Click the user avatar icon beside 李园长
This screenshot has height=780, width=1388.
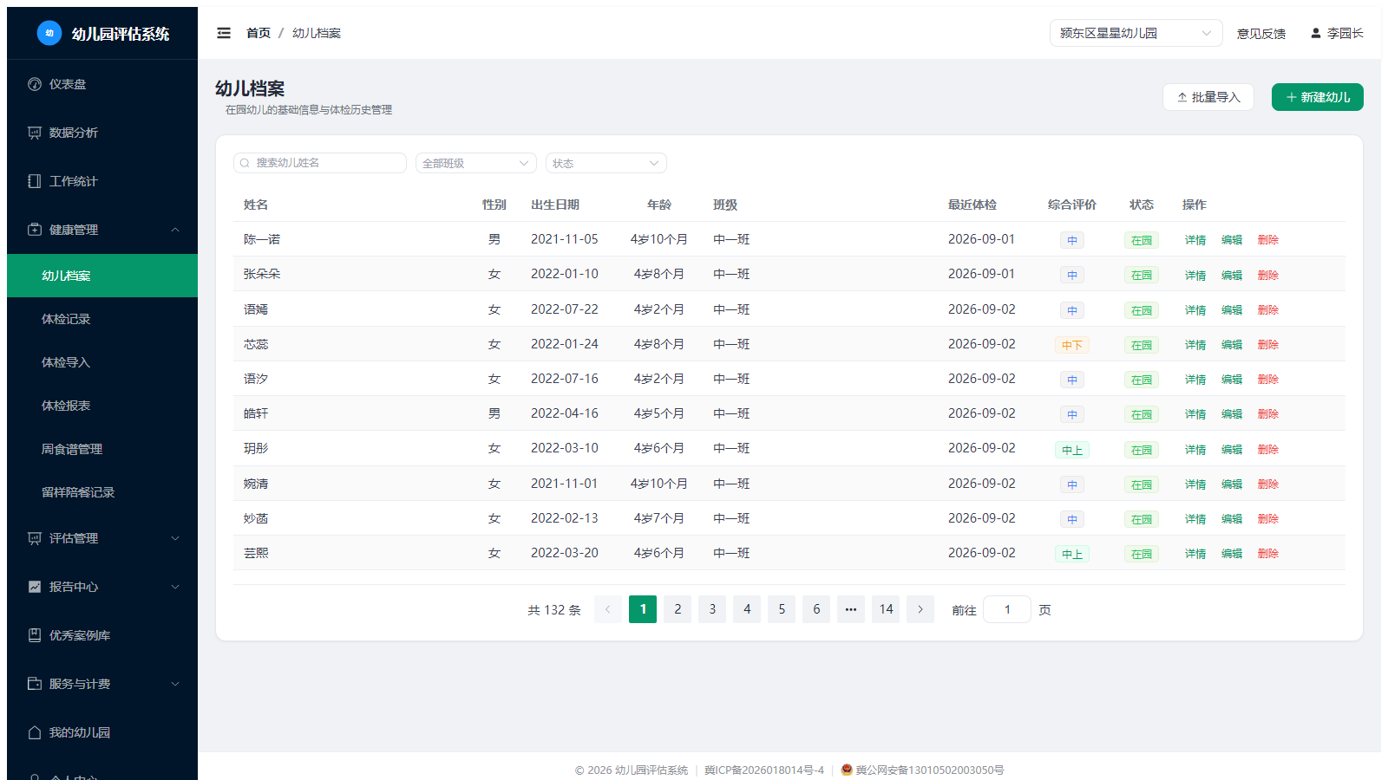(x=1316, y=33)
